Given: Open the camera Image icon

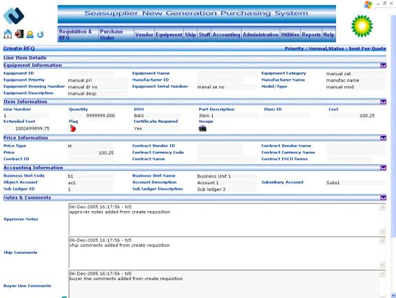Looking at the screenshot, I should click(x=202, y=128).
